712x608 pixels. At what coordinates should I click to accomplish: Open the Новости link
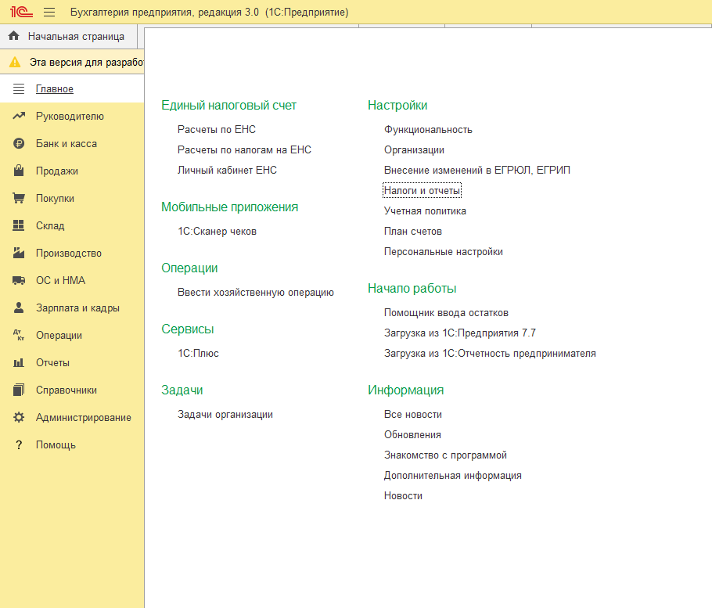[403, 496]
